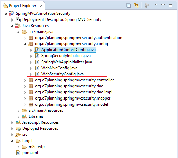This screenshot has width=178, height=158.
Task: Click WebSecurityConfig.java file icon
Action: click(x=37, y=74)
